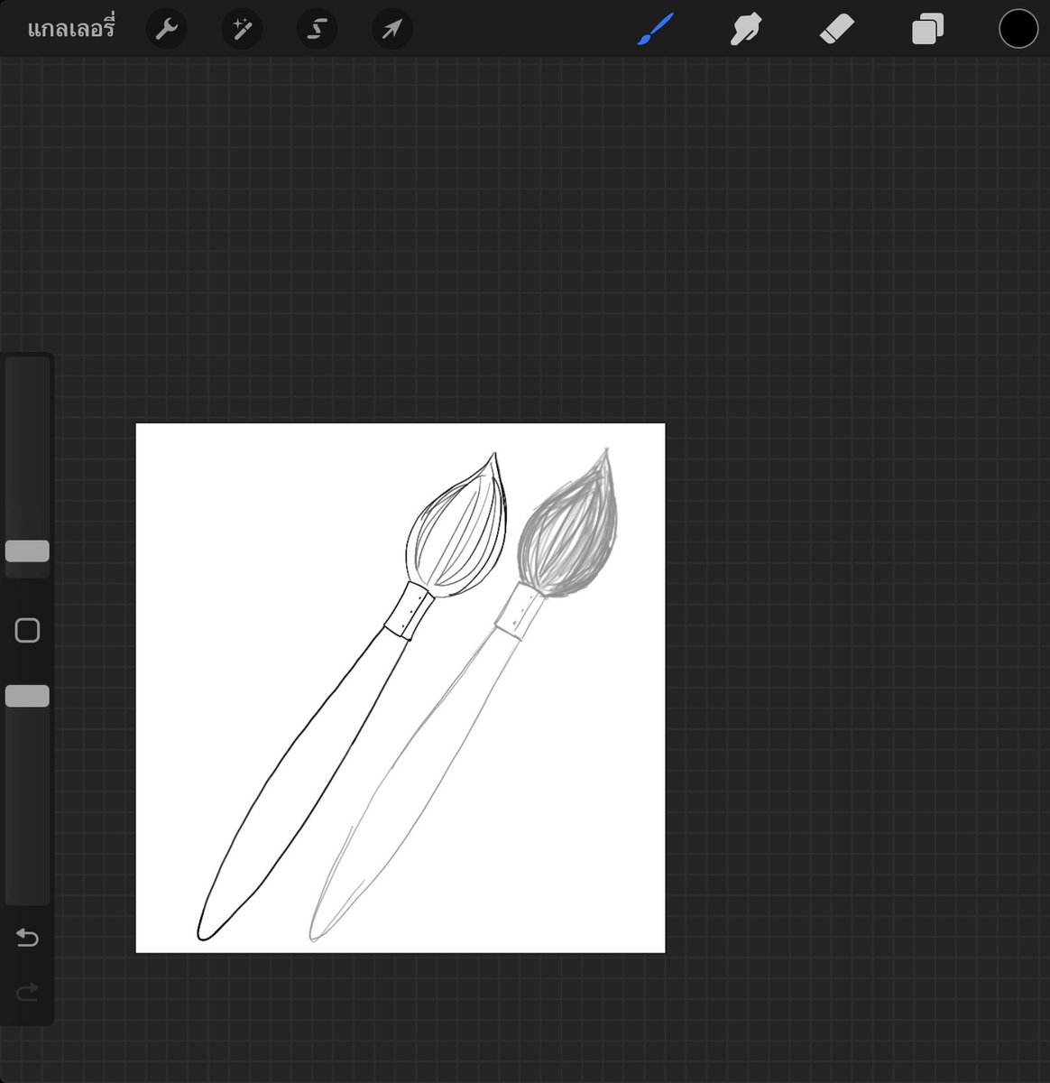The width and height of the screenshot is (1050, 1083).
Task: Select the Smudge finger tool
Action: 746,30
